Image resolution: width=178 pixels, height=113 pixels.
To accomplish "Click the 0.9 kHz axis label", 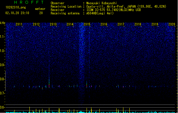I will 3,65.
